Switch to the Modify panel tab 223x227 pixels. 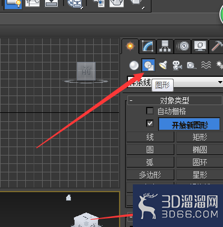(x=147, y=46)
